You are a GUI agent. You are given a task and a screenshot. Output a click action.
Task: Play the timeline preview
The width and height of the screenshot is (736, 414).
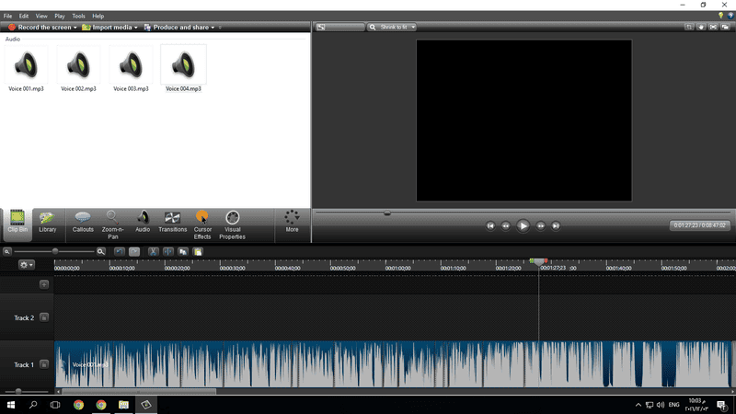tap(523, 225)
